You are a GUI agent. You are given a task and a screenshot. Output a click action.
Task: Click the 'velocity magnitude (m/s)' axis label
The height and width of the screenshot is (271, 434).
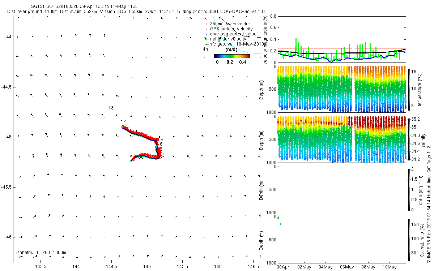point(266,40)
